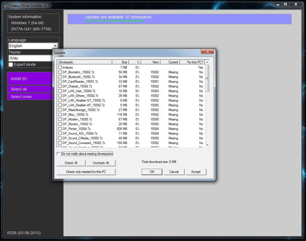
Task: Select the DP_CardReader_15091.7z checkbox
Action: coord(60,81)
